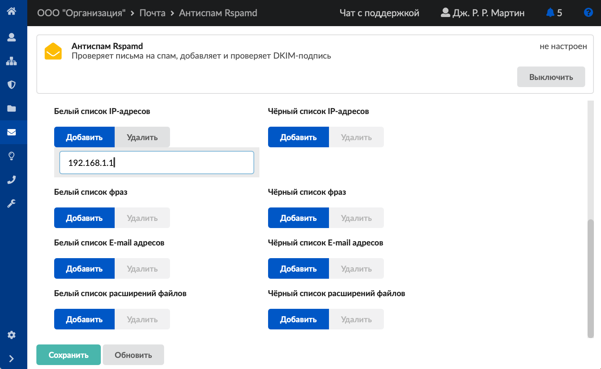Click the help question mark icon
601x369 pixels.
coord(588,13)
